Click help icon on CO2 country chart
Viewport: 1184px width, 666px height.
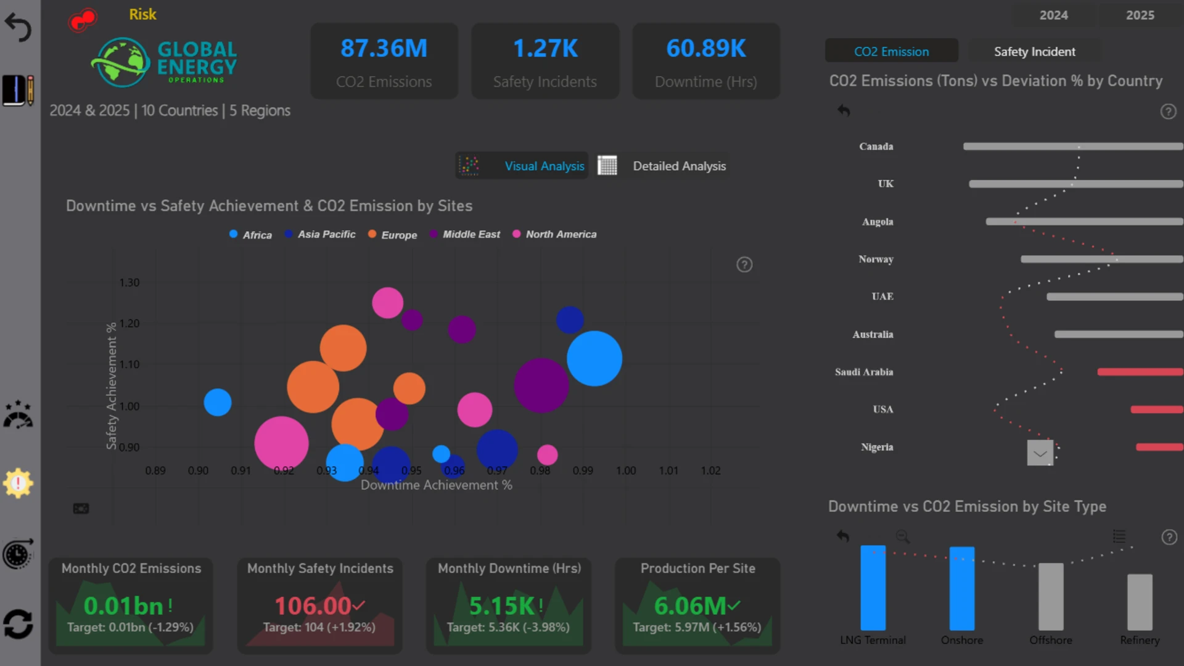1168,112
